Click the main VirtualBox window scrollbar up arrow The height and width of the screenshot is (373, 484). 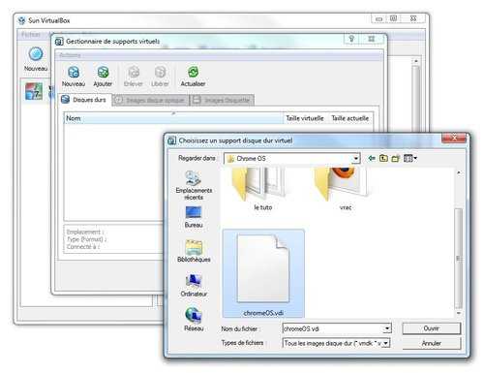click(416, 61)
